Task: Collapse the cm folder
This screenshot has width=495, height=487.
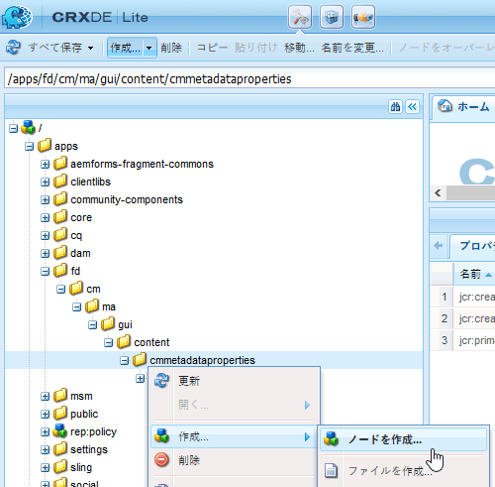Action: [x=60, y=289]
